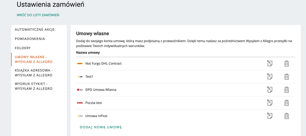Edit the Test1 GLS contract

tap(270, 76)
